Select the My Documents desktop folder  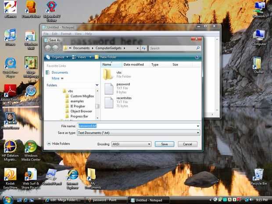93,179
